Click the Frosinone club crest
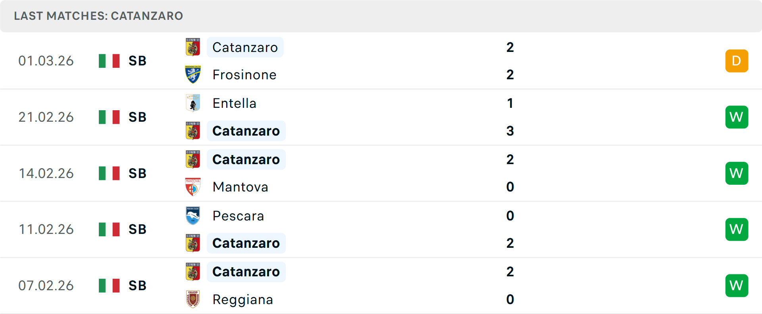The height and width of the screenshot is (314, 762). tap(193, 75)
